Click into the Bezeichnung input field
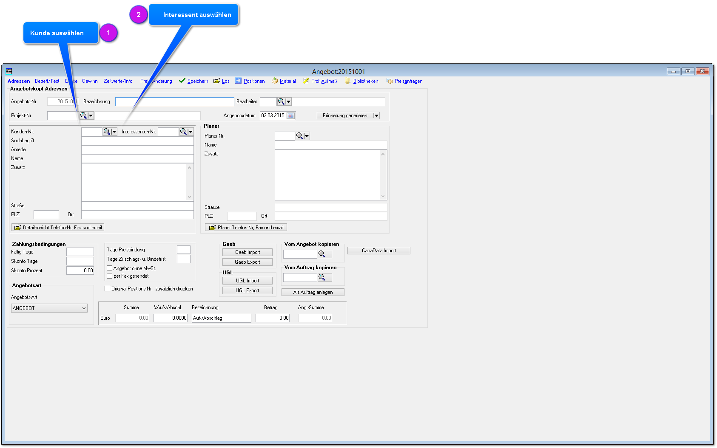This screenshot has height=448, width=717. coord(175,101)
